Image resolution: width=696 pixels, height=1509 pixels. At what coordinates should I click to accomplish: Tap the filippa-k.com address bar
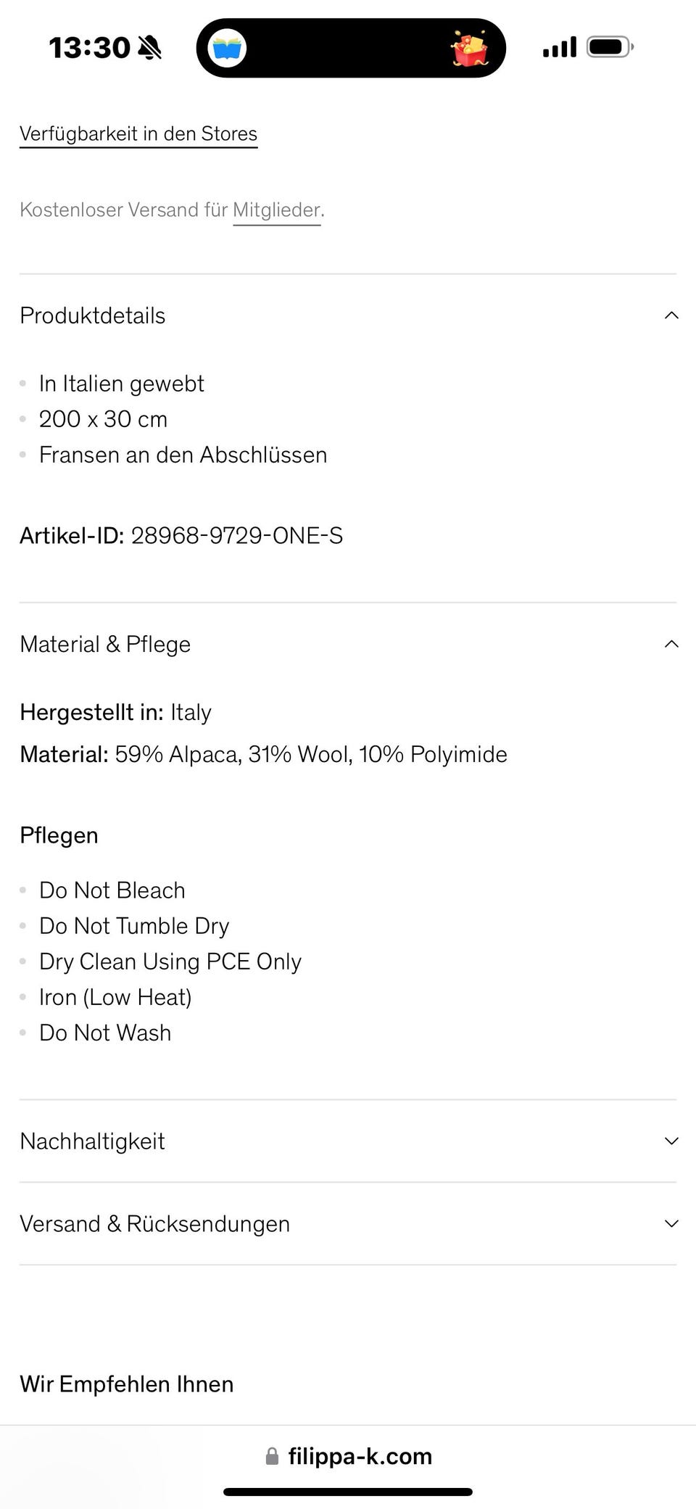click(x=348, y=1456)
